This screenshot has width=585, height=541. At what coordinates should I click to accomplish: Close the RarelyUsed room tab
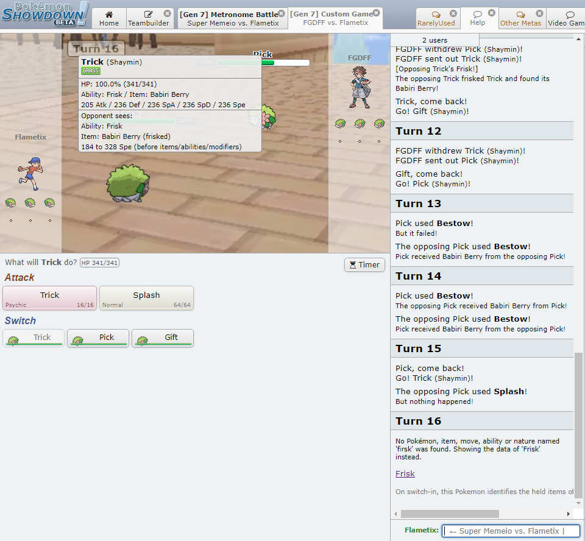pos(453,13)
